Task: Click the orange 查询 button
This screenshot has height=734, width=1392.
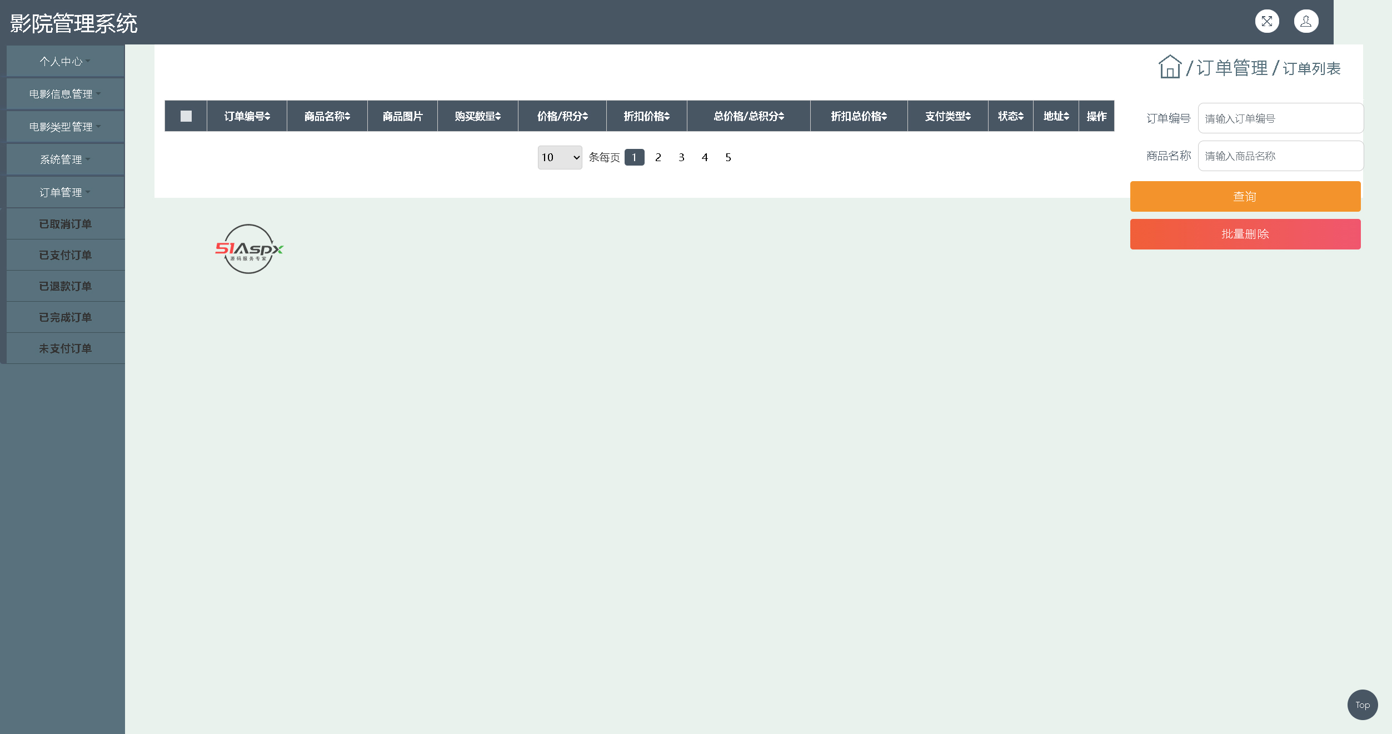Action: pyautogui.click(x=1245, y=196)
